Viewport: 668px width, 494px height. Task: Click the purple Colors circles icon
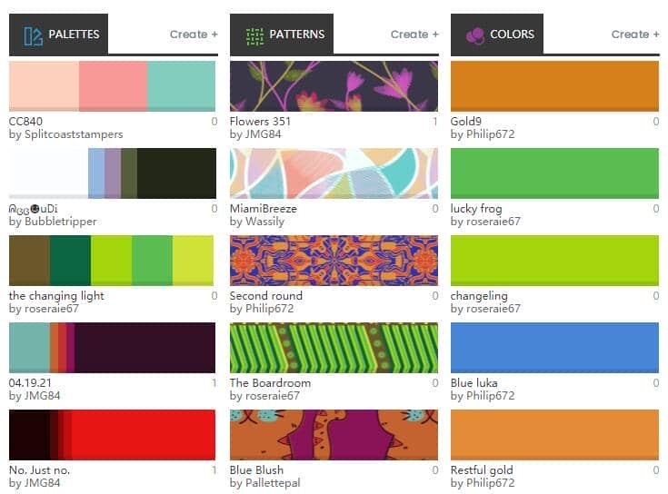475,35
